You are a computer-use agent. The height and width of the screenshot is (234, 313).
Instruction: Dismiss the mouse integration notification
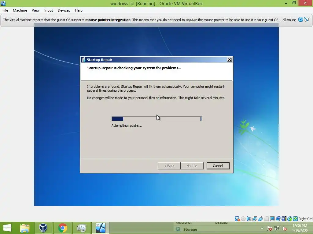300,19
